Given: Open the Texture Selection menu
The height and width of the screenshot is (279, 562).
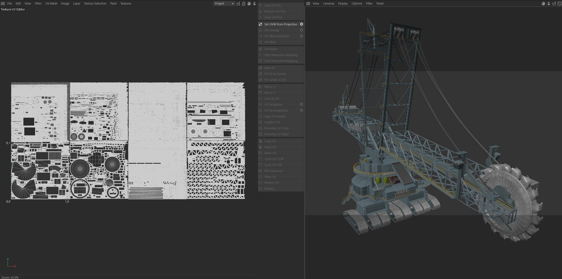Looking at the screenshot, I should tap(95, 4).
